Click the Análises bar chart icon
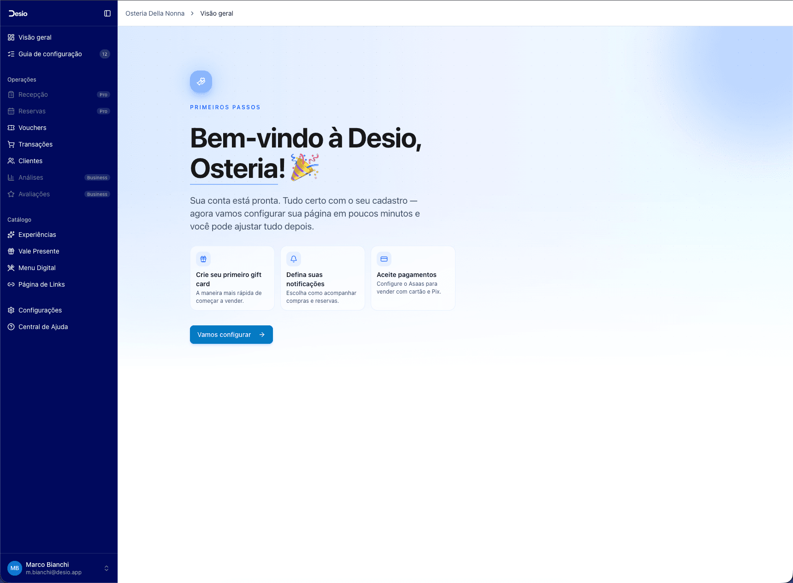Screen dimensions: 793x583 click(x=11, y=177)
